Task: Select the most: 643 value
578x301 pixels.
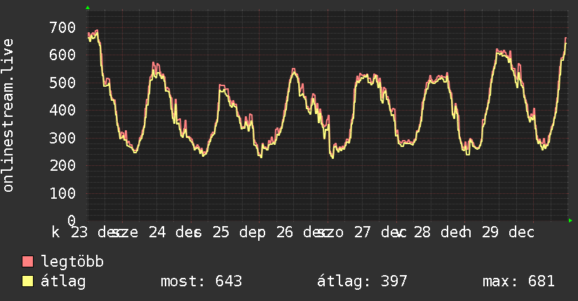Action: tap(201, 281)
